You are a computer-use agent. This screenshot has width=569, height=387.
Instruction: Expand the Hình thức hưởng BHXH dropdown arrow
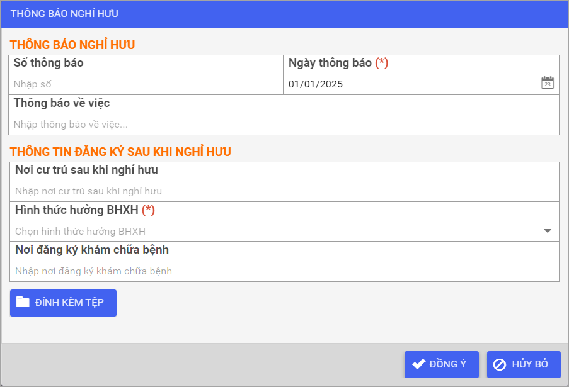tap(547, 231)
